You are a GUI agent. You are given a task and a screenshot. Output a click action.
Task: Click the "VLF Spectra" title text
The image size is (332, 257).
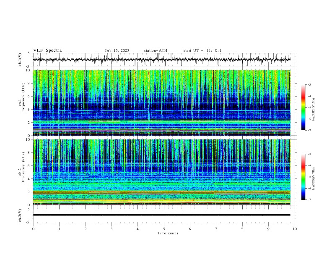[x=47, y=50]
